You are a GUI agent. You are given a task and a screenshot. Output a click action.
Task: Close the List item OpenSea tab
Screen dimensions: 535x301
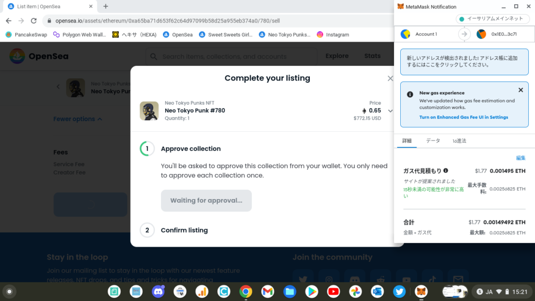(x=91, y=6)
